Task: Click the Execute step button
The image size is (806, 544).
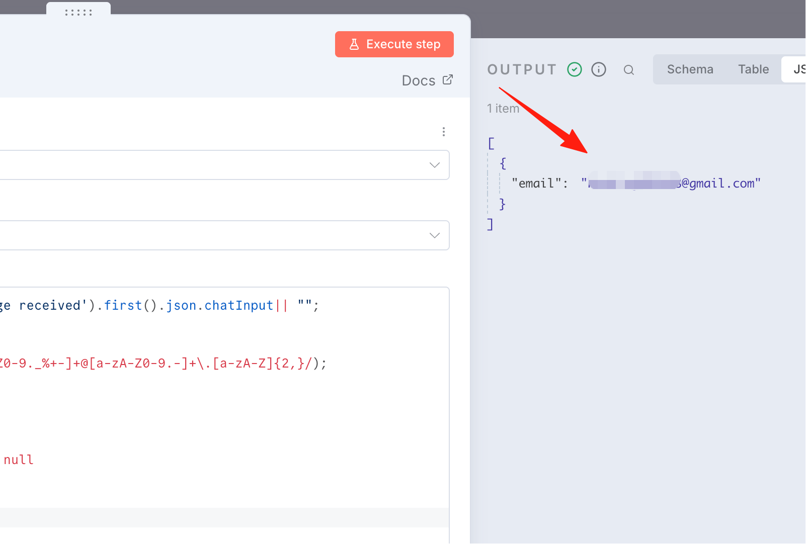Action: click(x=394, y=44)
